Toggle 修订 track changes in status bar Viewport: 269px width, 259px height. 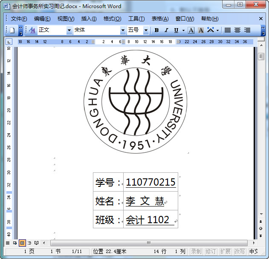point(211,251)
